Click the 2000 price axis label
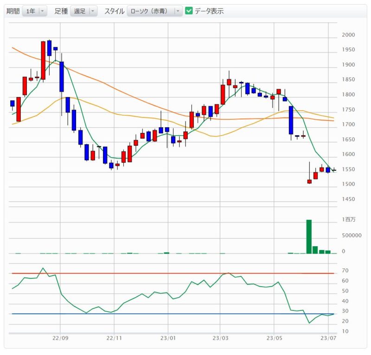 point(348,35)
